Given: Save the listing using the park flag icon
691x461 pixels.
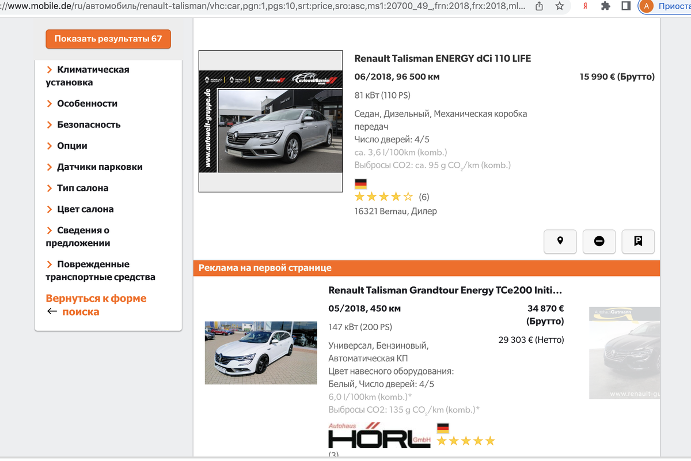Looking at the screenshot, I should point(638,241).
